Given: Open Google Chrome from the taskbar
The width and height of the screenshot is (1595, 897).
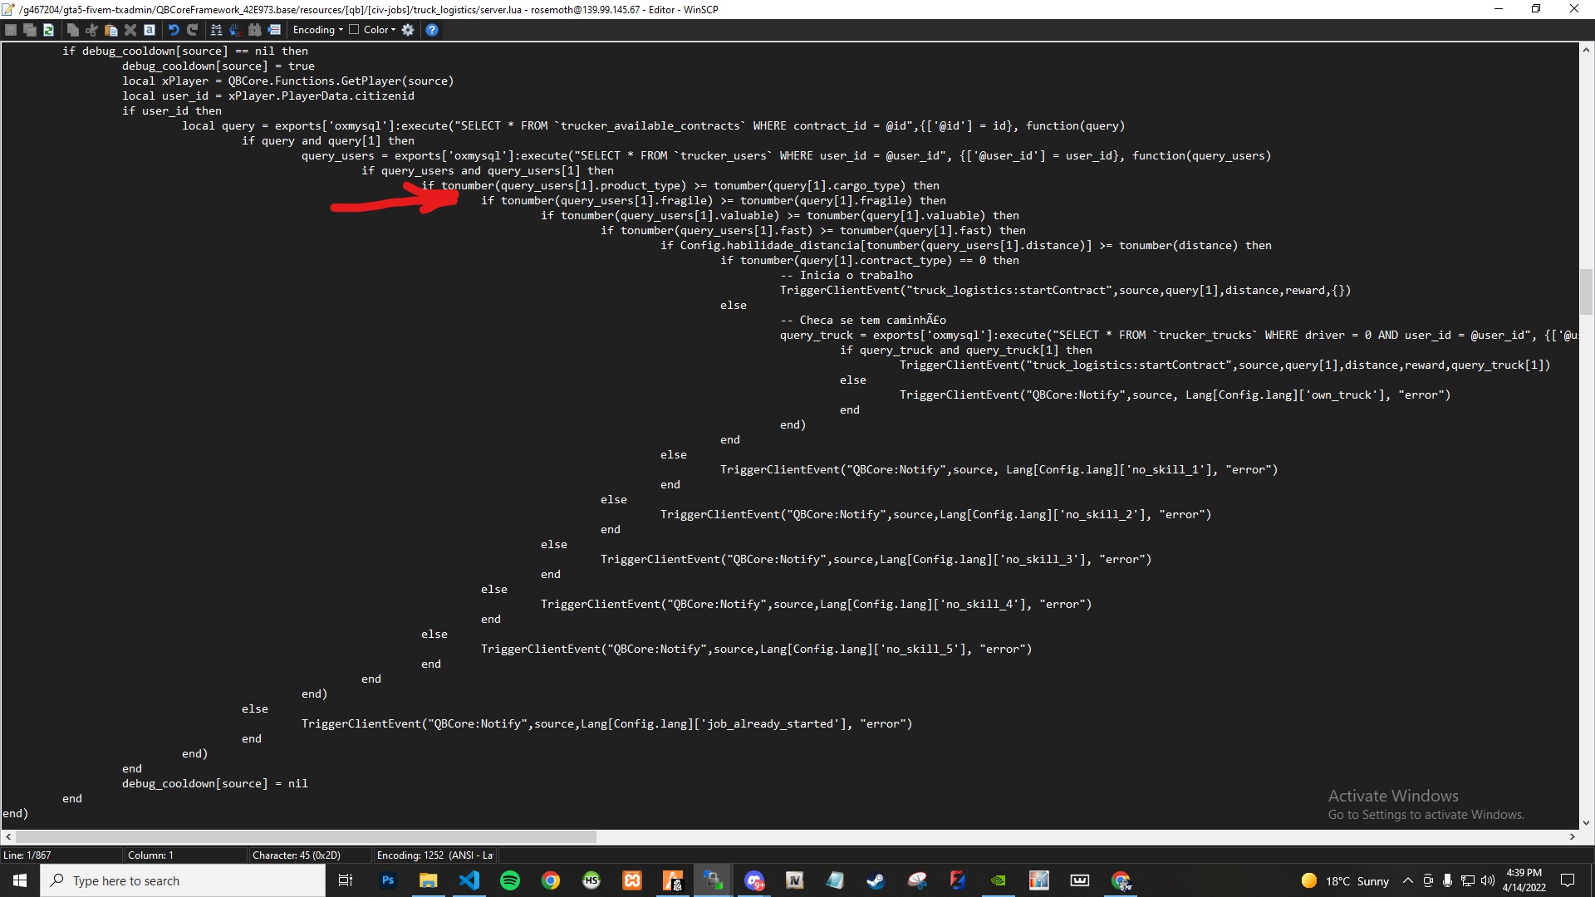Looking at the screenshot, I should [551, 880].
